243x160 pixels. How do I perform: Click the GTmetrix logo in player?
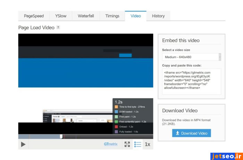coord(111,144)
